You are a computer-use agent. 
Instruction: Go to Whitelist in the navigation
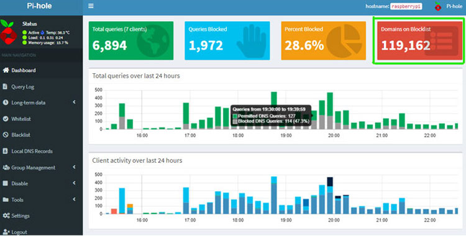(41, 119)
